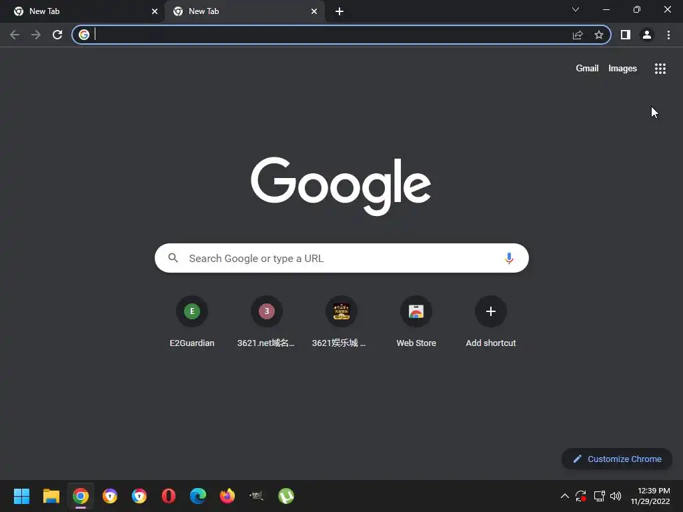Open the blue shield browser in taskbar
Viewport: 683px width, 512px height.
139,496
